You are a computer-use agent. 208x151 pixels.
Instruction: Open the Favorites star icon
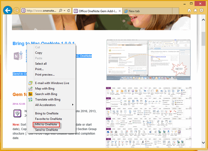(x=195, y=10)
